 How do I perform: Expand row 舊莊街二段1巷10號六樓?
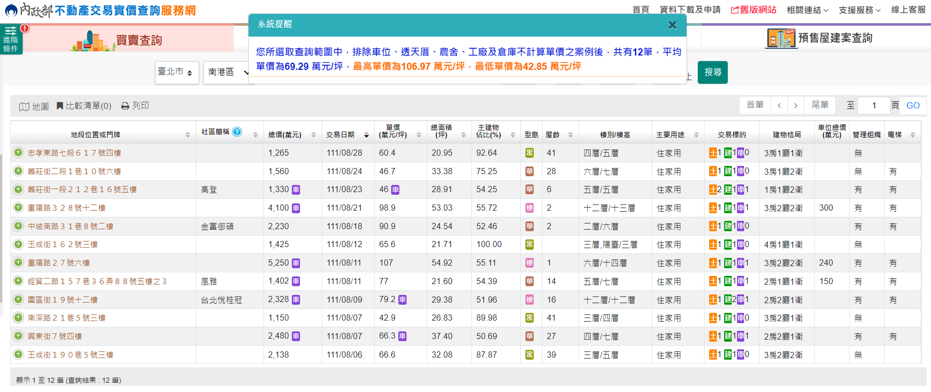(19, 171)
